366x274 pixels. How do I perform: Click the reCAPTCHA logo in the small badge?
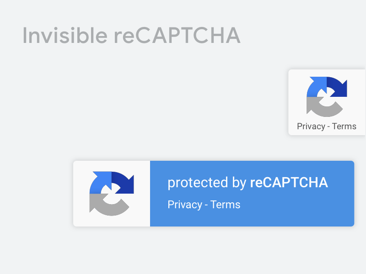[327, 97]
